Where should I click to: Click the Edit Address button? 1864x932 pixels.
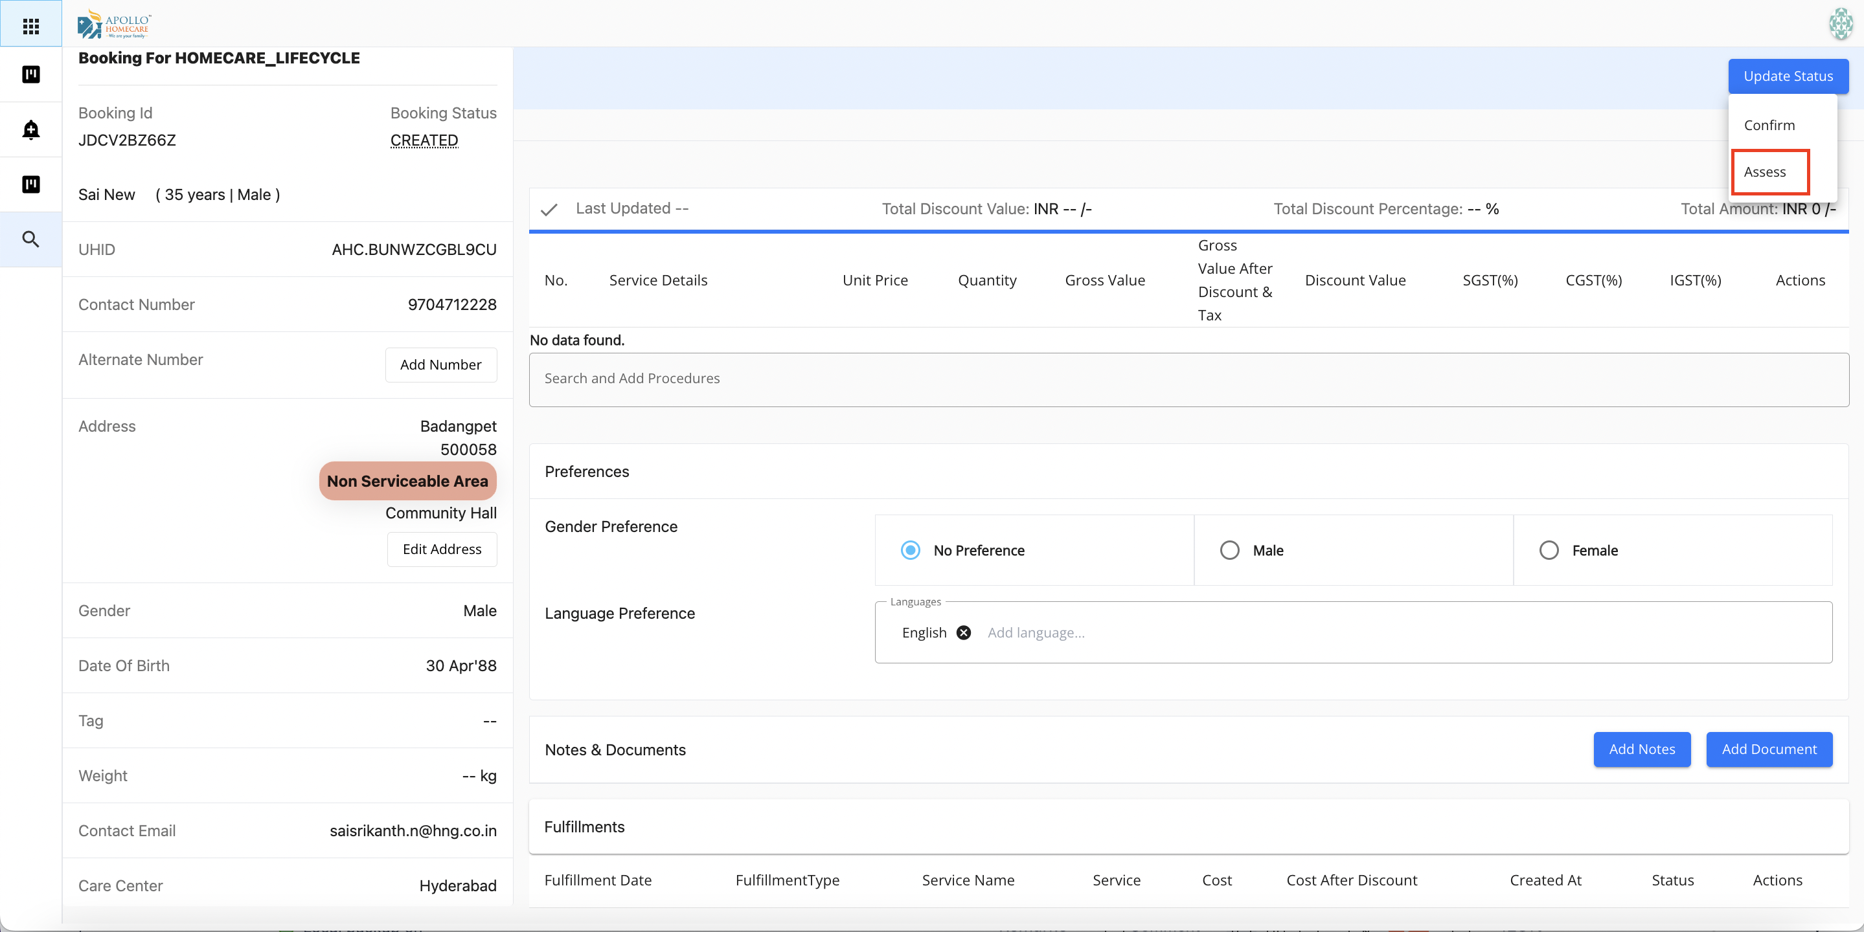coord(442,549)
